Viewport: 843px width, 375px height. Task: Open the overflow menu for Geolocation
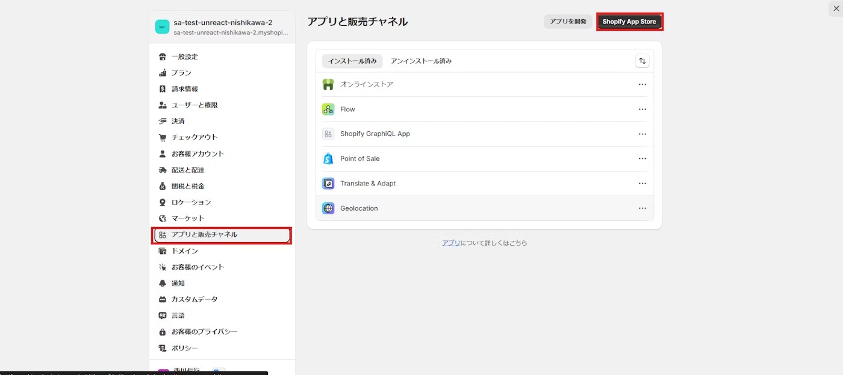coord(642,208)
